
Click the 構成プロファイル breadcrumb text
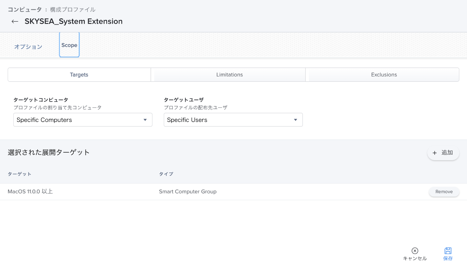point(73,10)
